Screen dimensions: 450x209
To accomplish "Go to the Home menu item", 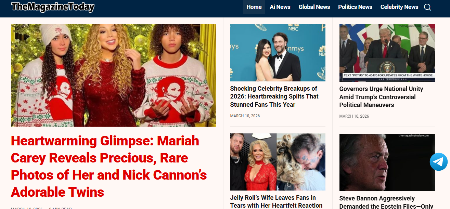I will point(254,7).
